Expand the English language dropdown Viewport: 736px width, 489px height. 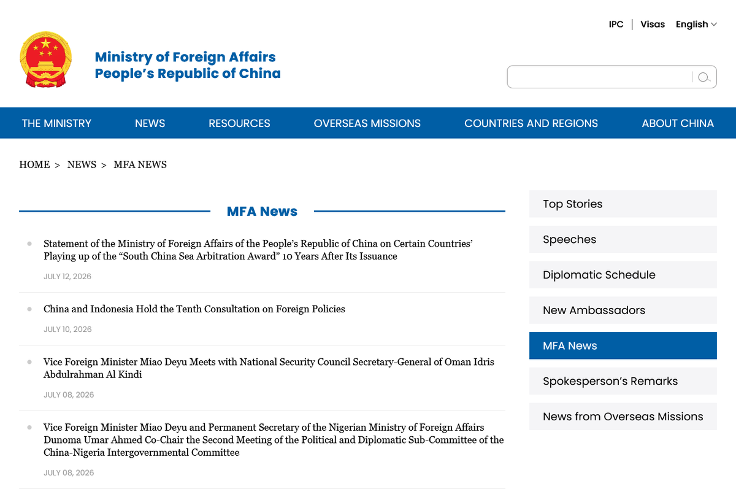click(x=696, y=25)
